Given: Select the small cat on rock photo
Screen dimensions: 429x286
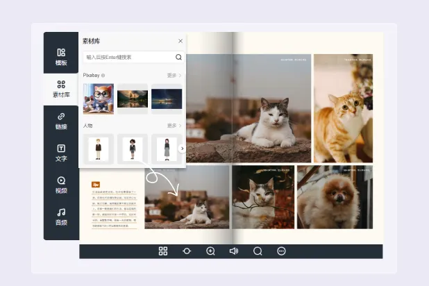Looking at the screenshot, I should pos(187,199).
